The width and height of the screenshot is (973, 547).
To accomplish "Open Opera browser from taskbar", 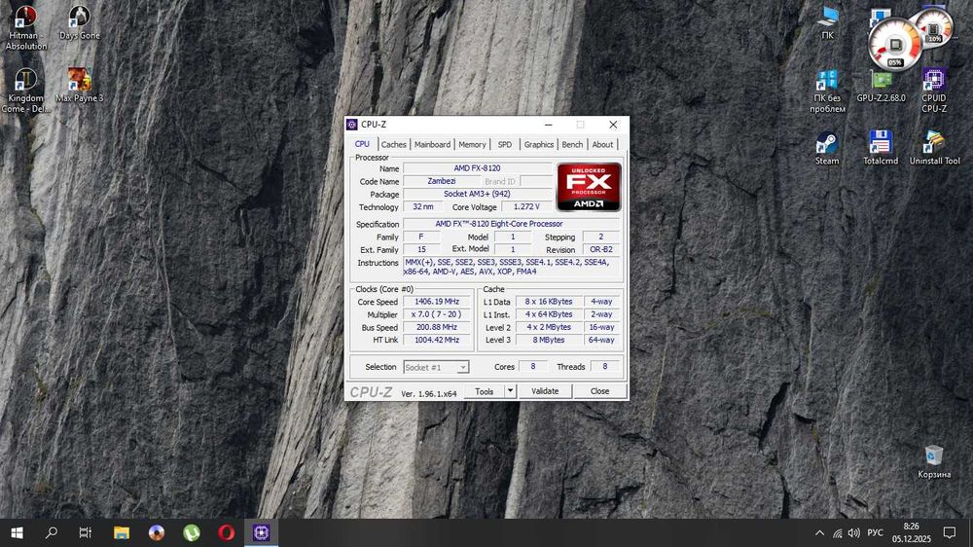I will (227, 532).
